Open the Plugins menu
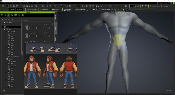This screenshot has height=95, width=175. pyautogui.click(x=44, y=3)
